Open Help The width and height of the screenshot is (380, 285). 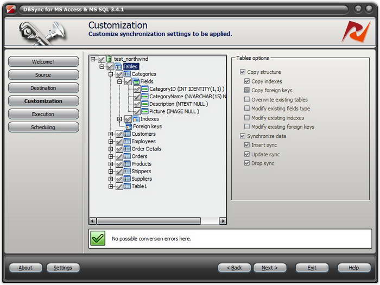354,268
